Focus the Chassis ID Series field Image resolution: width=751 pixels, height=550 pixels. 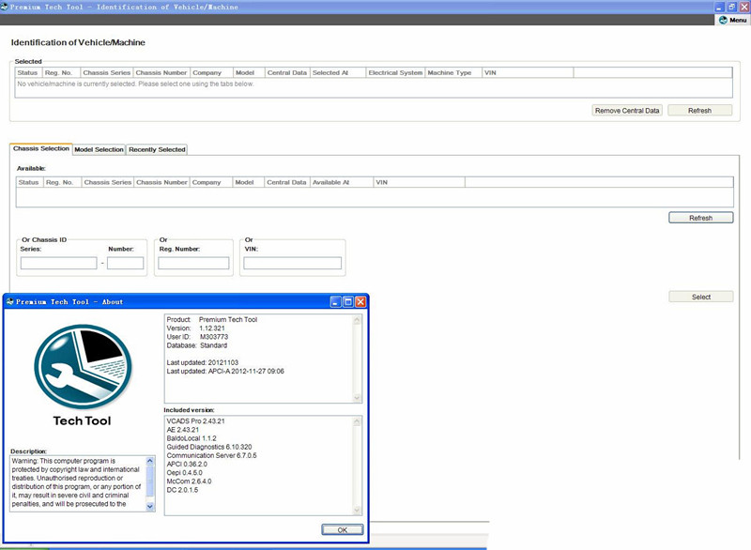click(58, 263)
